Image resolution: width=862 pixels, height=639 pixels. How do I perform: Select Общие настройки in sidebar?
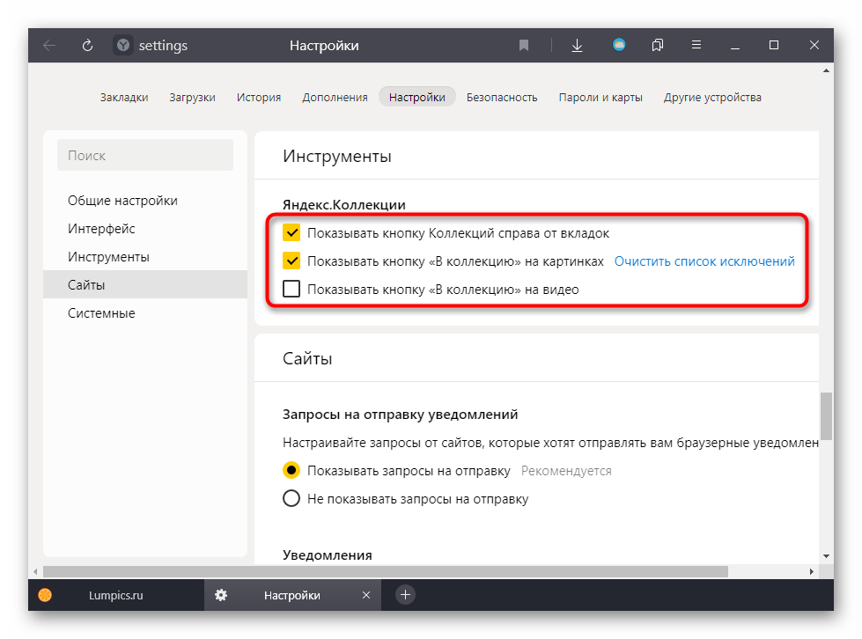(x=145, y=201)
